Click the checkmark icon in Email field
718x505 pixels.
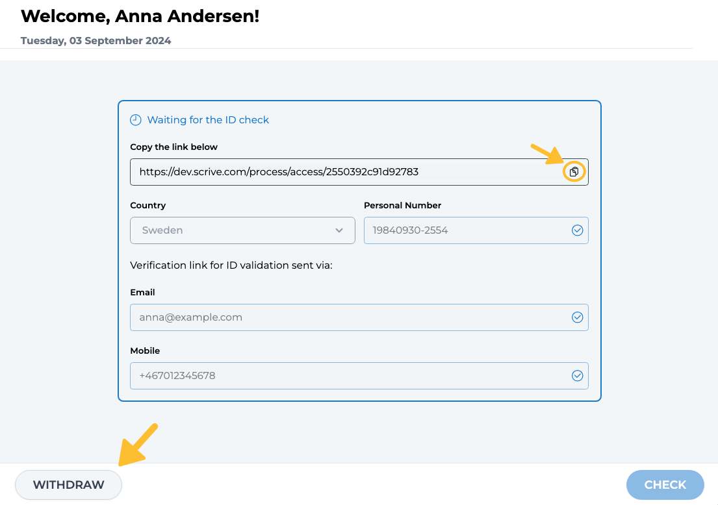[x=577, y=317]
